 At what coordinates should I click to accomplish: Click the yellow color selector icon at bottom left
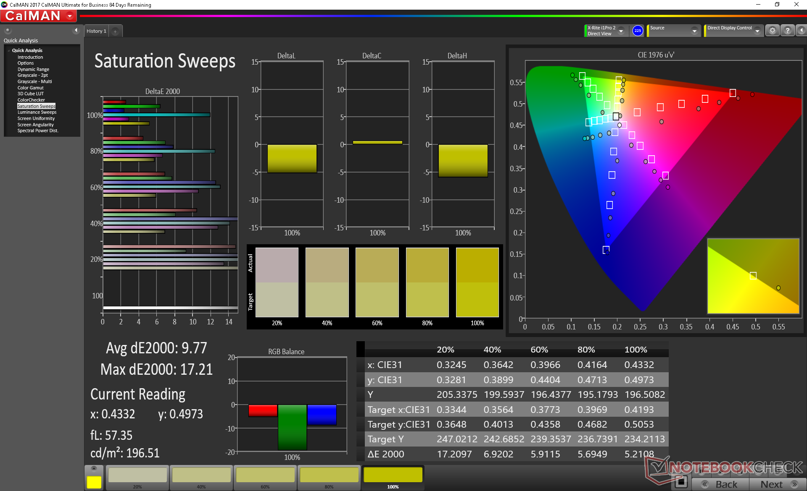[94, 482]
